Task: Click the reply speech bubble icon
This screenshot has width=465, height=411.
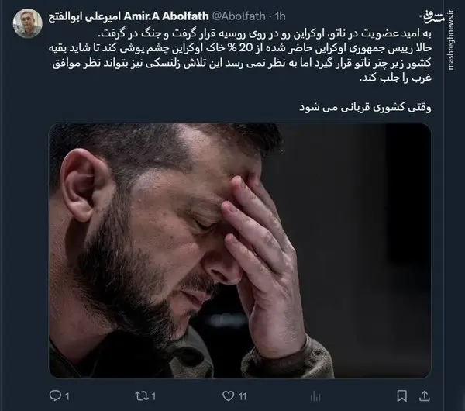Action: pos(55,395)
